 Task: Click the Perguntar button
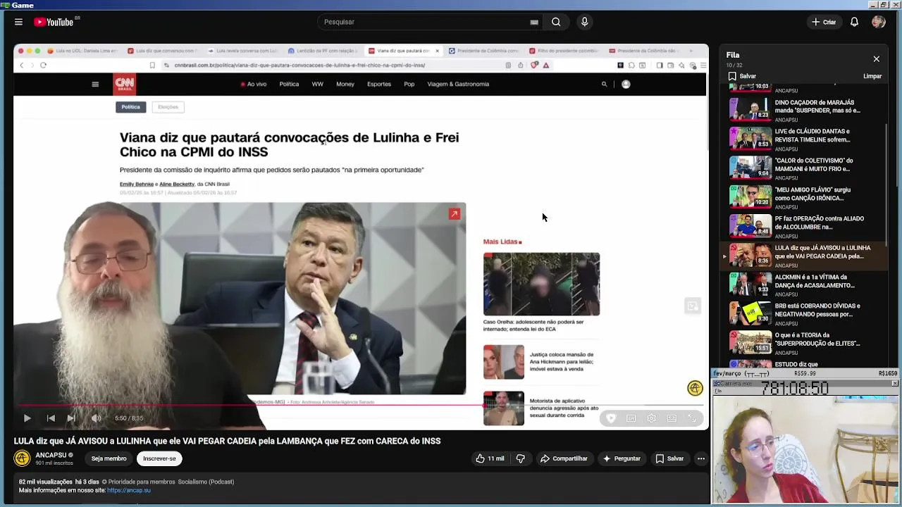point(622,458)
